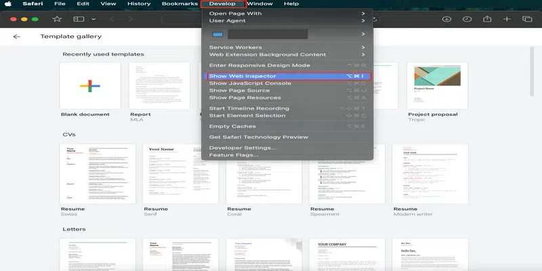The width and height of the screenshot is (542, 271).
Task: Open the View menu
Action: coord(108,4)
